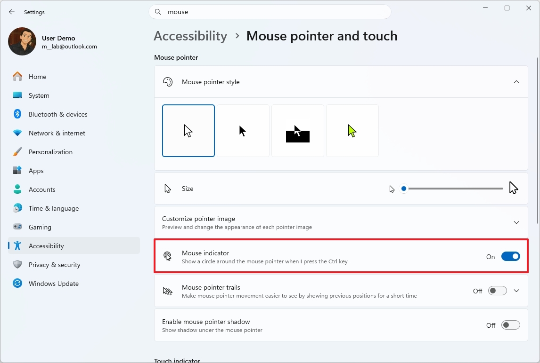Open Accounts settings

[x=42, y=189]
